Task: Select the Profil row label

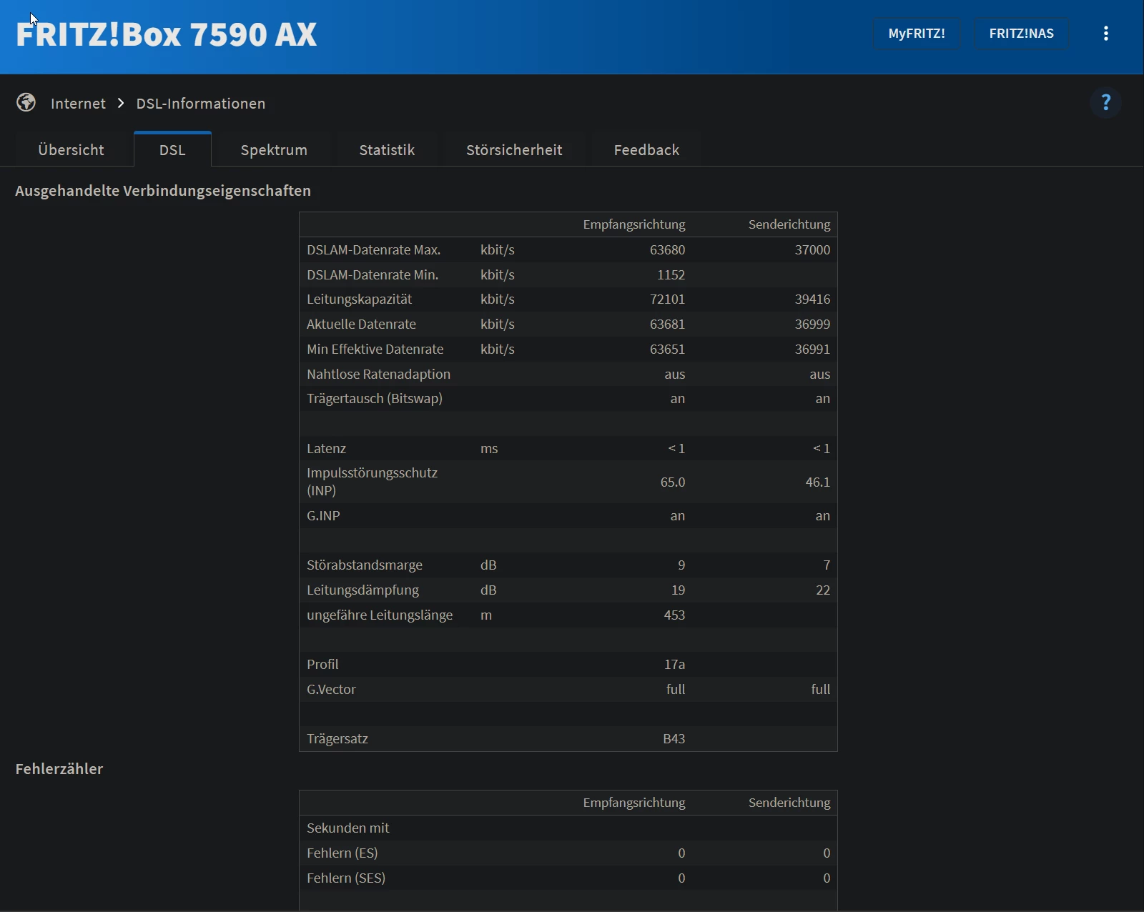Action: pos(322,665)
